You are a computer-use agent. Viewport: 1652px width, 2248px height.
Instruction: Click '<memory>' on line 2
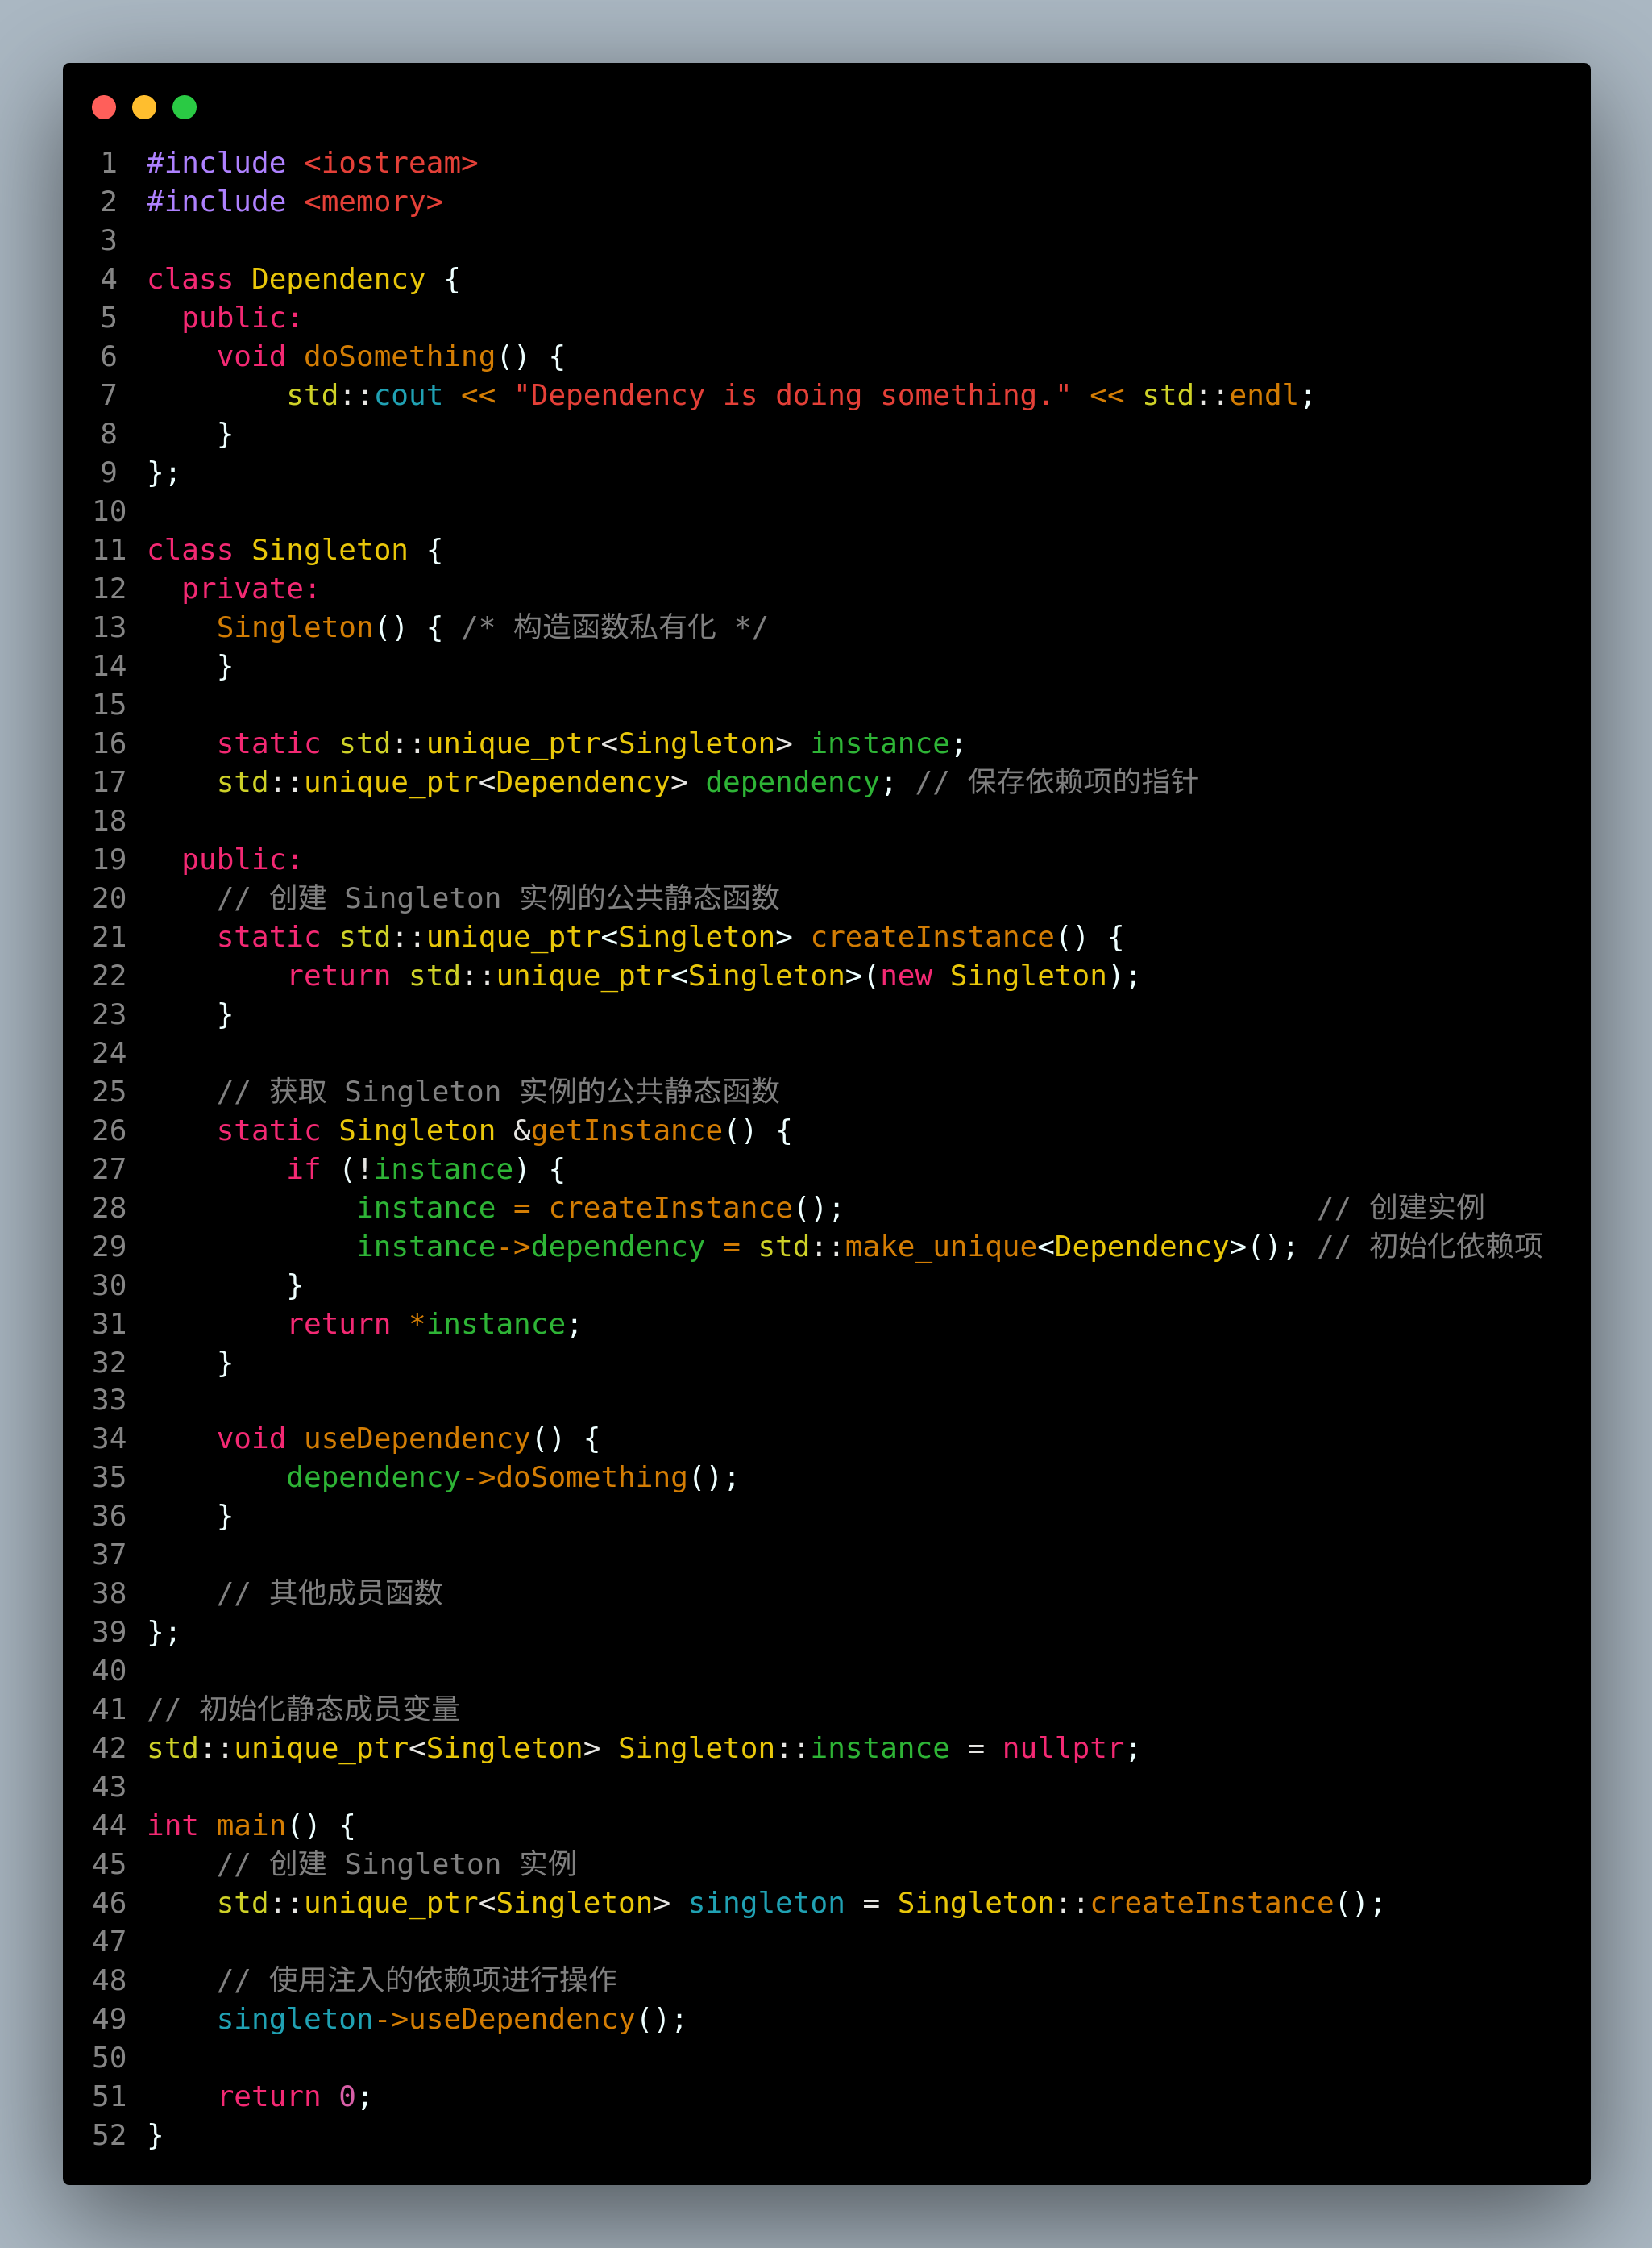click(x=373, y=202)
